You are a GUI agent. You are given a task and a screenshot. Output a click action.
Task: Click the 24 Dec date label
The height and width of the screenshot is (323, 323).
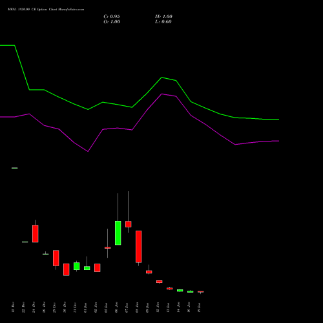click(34, 307)
